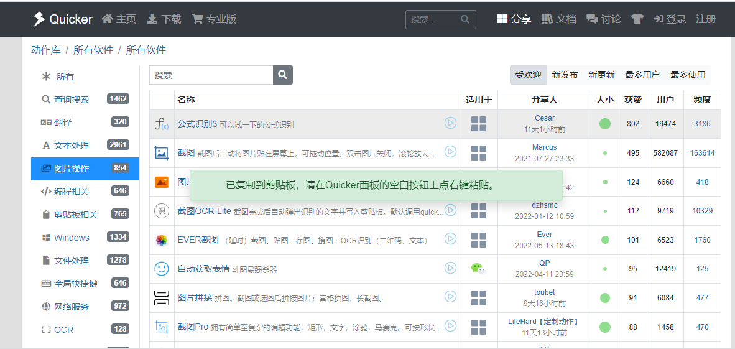Click the top navbar search field
This screenshot has height=349, width=735.
coord(441,19)
